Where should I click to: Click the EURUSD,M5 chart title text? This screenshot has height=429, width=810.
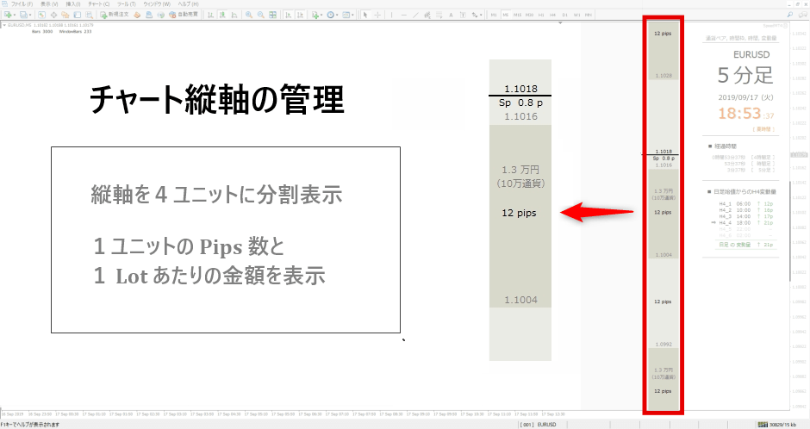pos(20,25)
